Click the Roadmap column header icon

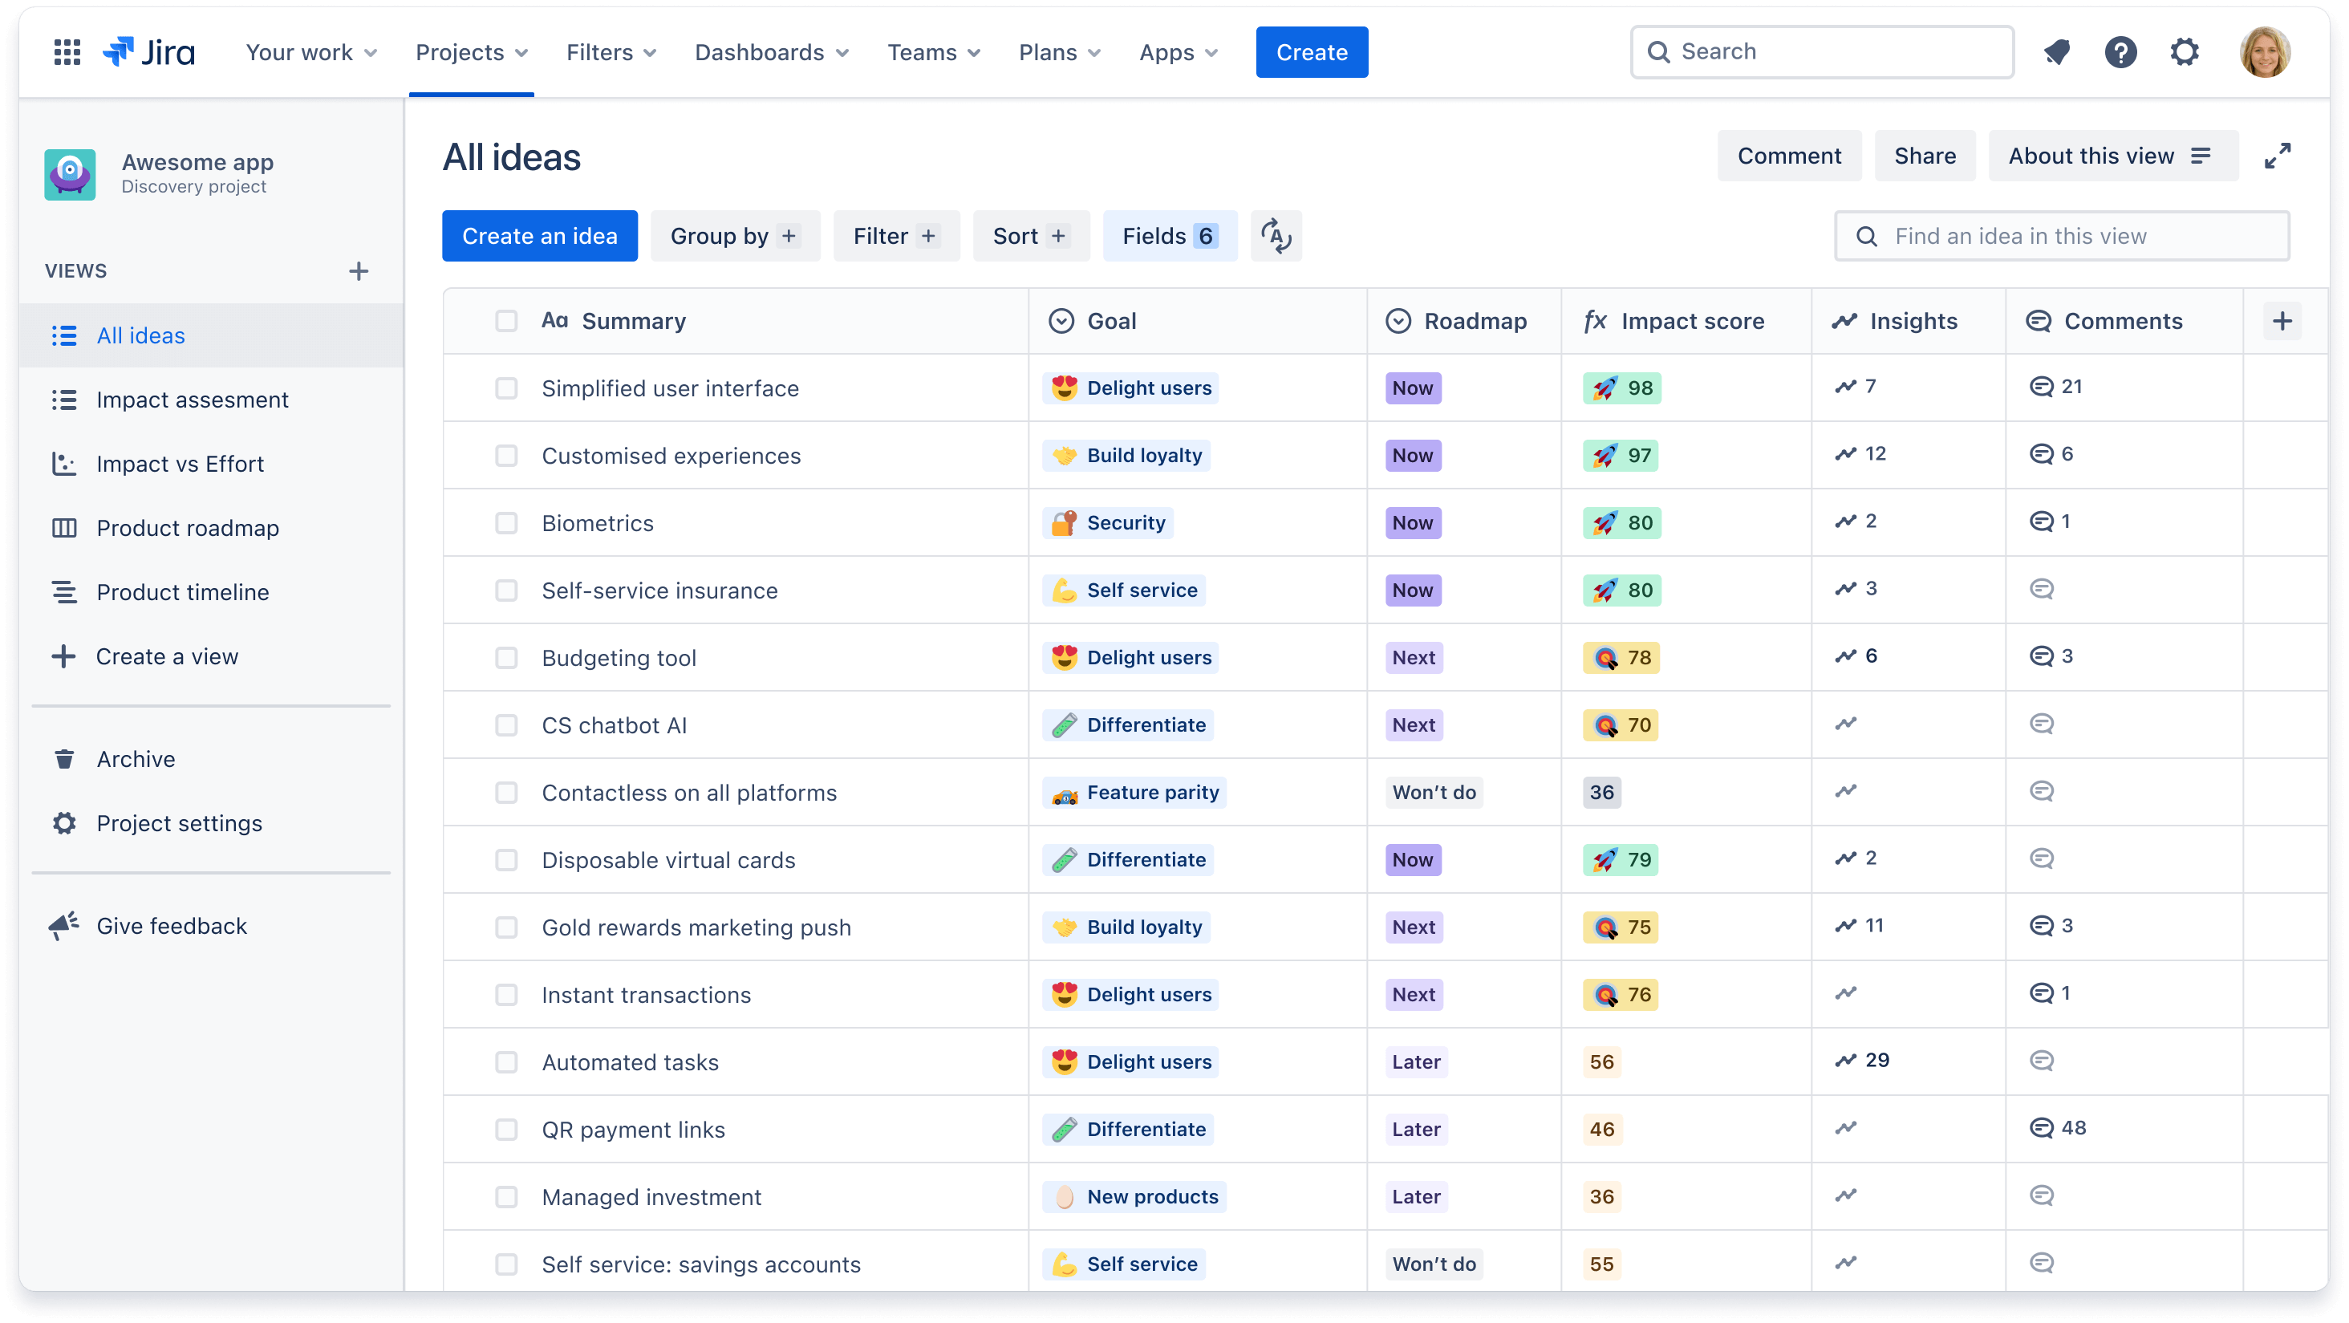[x=1396, y=321]
